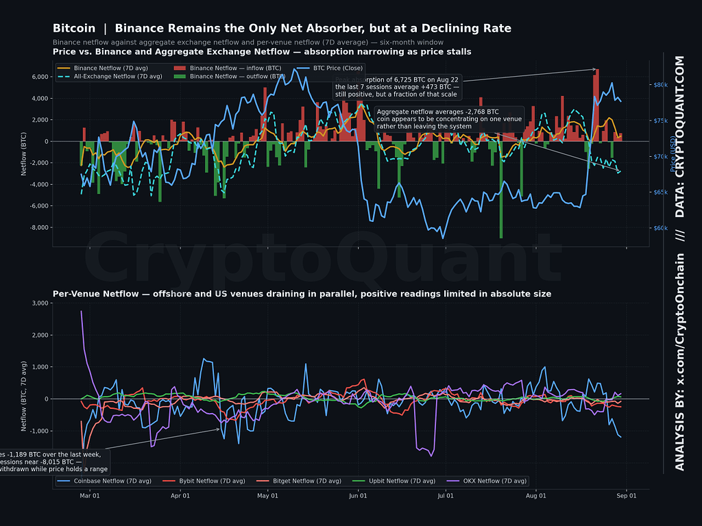The width and height of the screenshot is (702, 526).
Task: Click the 'Bybit Netflow (7D avg)' legend entry
Action: 204,481
